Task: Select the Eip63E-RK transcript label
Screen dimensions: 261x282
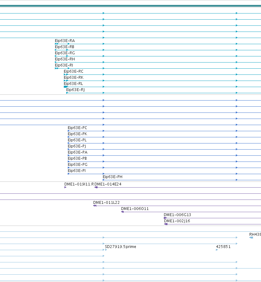Action: tap(74, 78)
